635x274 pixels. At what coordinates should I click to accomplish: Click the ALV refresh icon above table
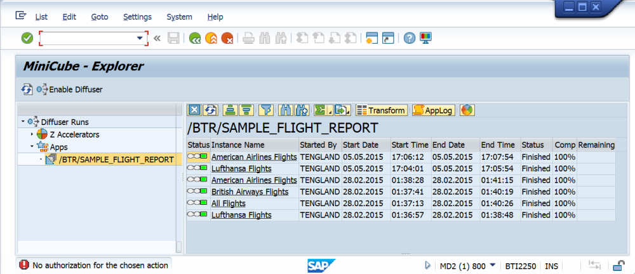(x=211, y=110)
